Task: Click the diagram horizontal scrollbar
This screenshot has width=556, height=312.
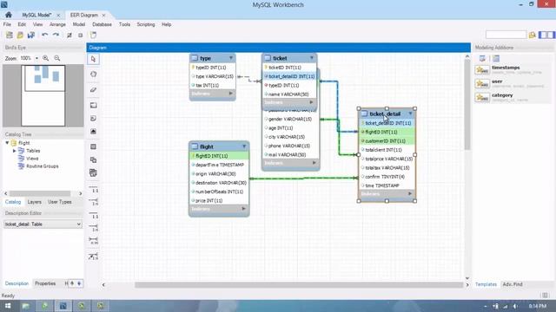Action: click(x=299, y=285)
